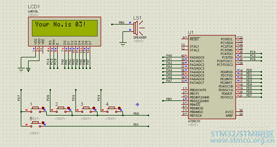277x147 pixels.
Task: Select the AT89C51 chip body
Action: [x=212, y=77]
